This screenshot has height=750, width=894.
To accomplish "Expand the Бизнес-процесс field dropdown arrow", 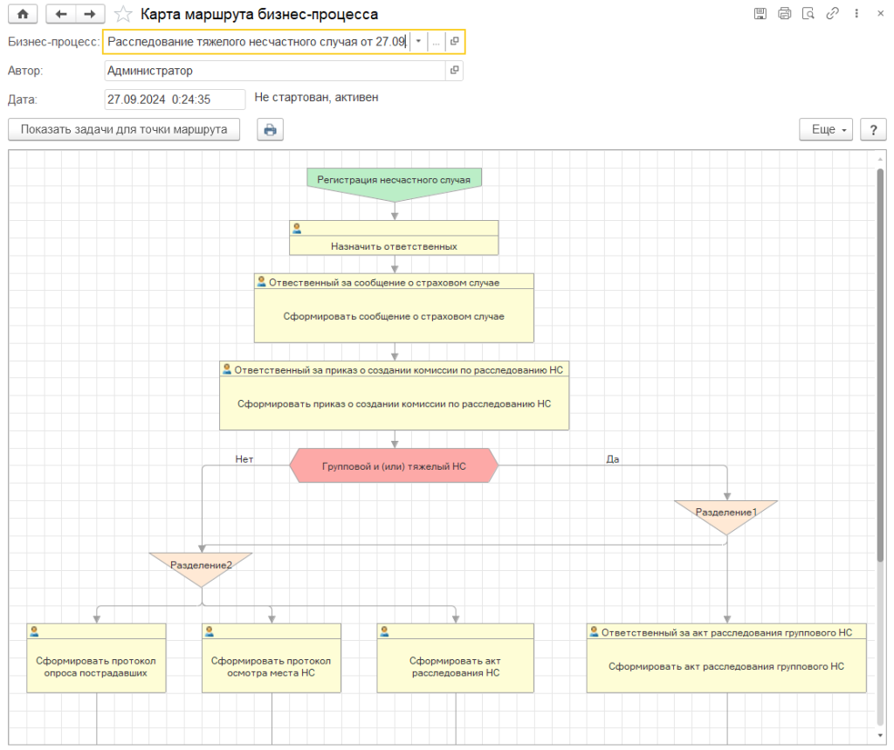I will pos(419,42).
